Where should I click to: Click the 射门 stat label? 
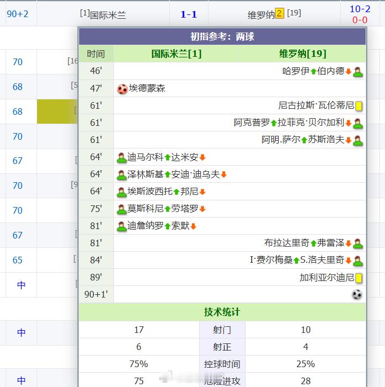(x=222, y=330)
